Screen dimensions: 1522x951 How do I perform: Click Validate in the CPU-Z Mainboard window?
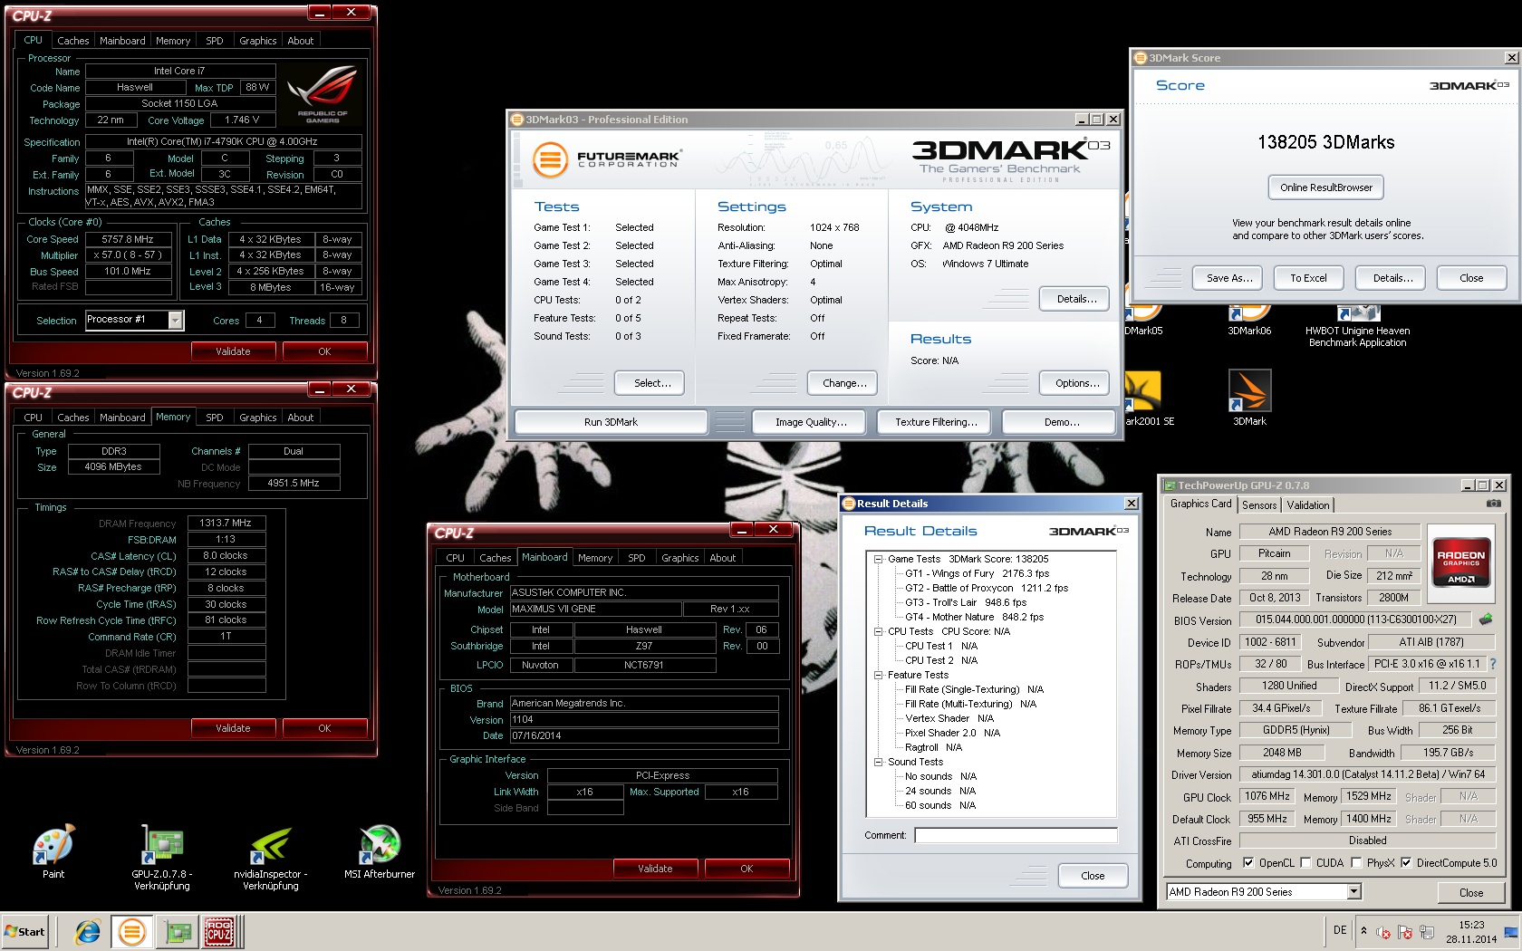pyautogui.click(x=655, y=869)
